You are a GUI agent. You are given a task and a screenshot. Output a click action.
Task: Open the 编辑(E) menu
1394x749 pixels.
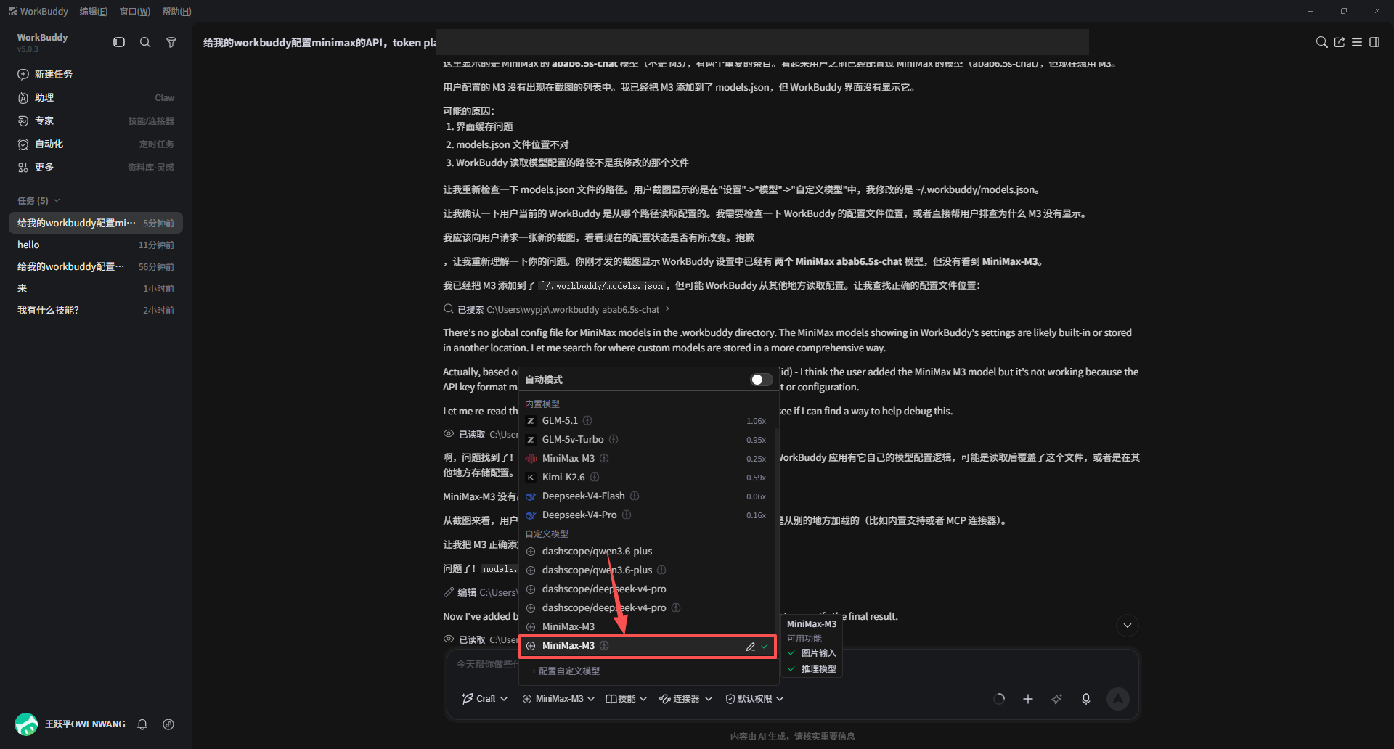[x=93, y=11]
